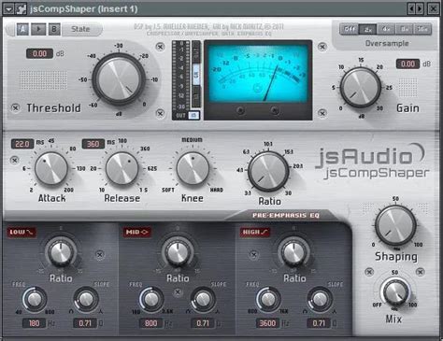This screenshot has height=341, width=443.
Task: Click the HIGH band SLOPE knob
Action: click(320, 300)
